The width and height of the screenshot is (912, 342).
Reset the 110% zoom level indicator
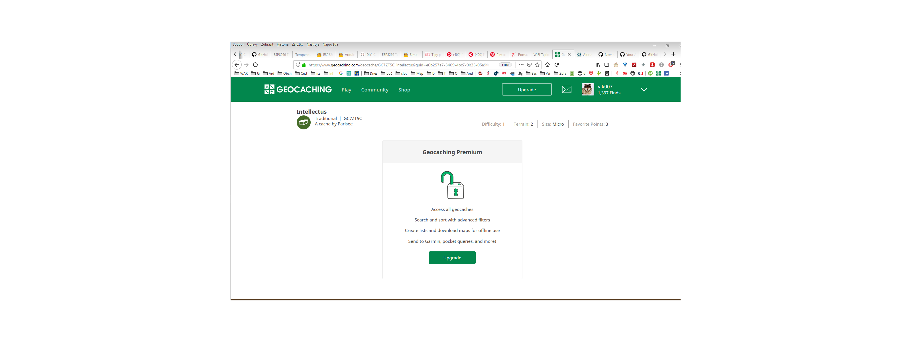(505, 65)
